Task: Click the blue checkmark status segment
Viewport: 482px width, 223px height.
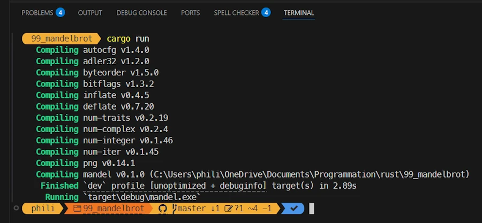Action: point(293,209)
